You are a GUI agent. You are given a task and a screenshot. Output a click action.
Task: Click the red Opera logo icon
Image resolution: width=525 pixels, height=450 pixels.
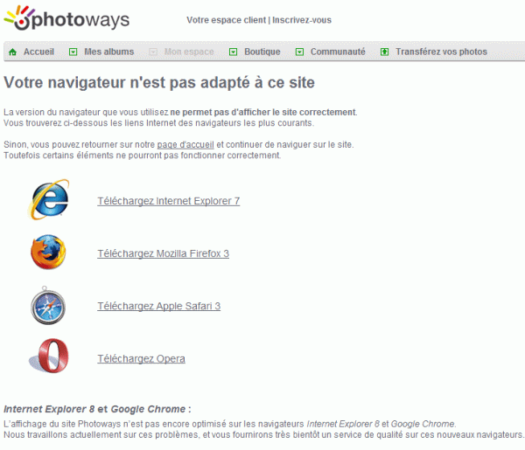tap(50, 356)
